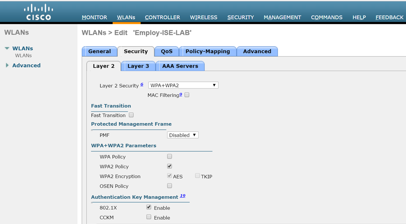Click footnote 9 link beside MAC Filtering

tap(181, 94)
